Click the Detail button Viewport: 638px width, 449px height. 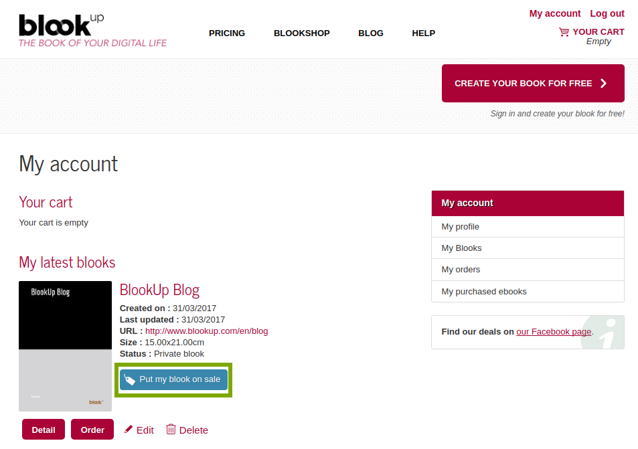pyautogui.click(x=44, y=430)
